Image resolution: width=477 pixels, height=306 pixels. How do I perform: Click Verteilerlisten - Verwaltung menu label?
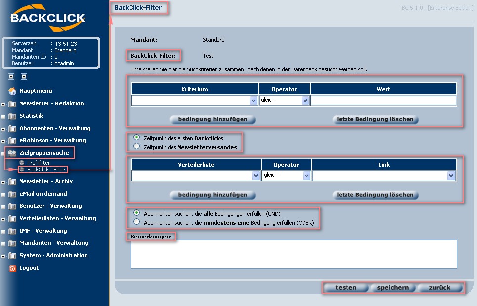58,218
